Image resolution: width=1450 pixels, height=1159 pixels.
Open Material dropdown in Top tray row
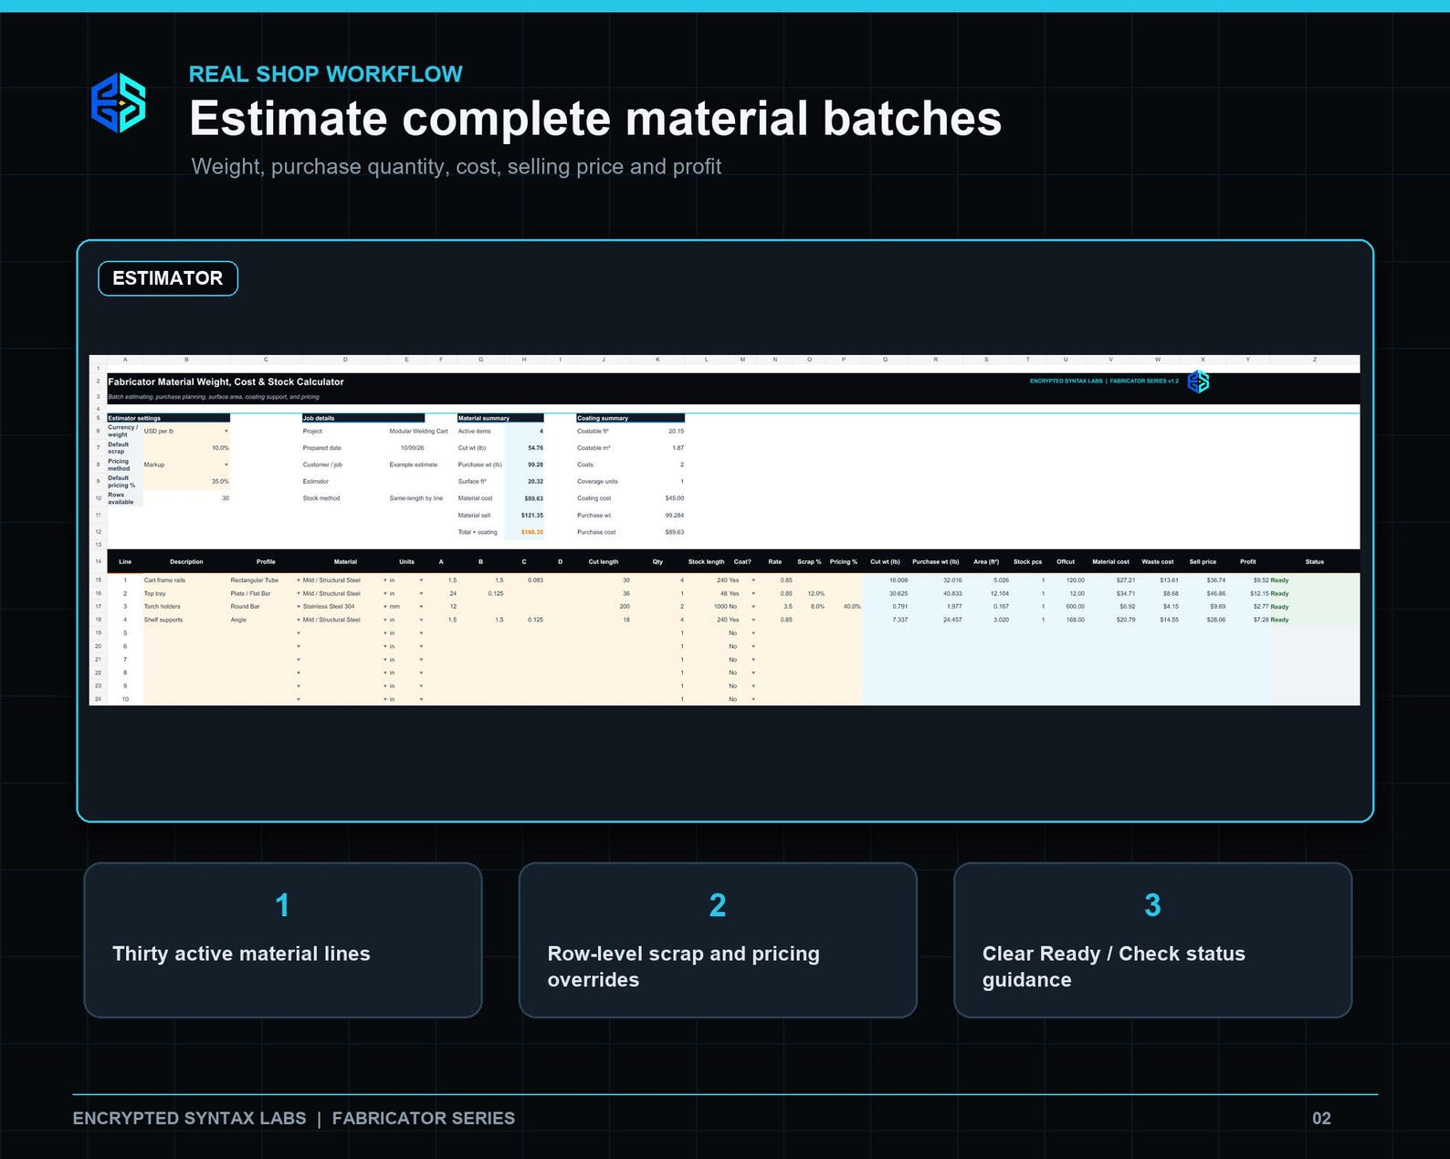click(384, 593)
